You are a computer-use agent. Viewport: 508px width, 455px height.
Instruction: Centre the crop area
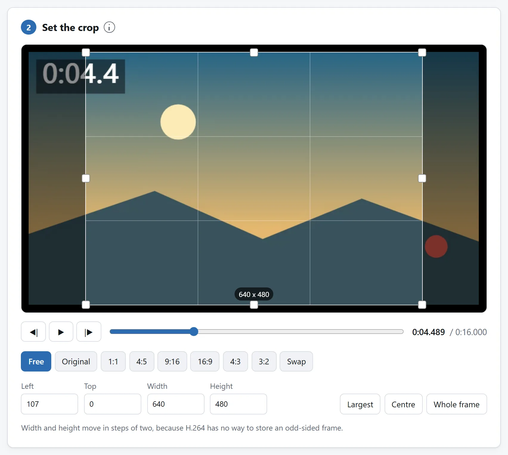403,404
